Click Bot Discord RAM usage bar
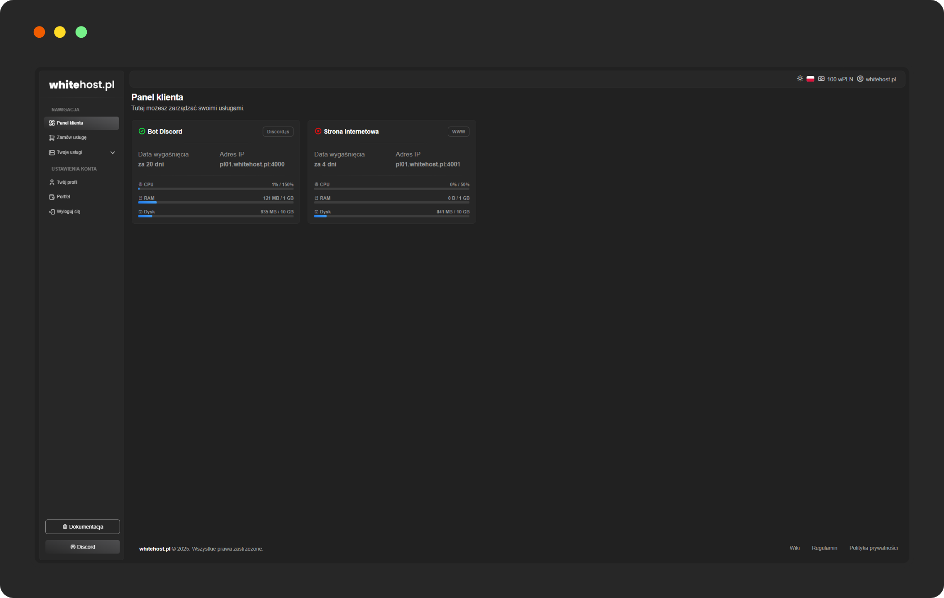 (x=216, y=203)
